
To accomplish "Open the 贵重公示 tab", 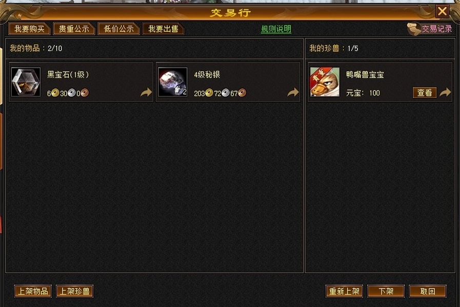I will (74, 29).
